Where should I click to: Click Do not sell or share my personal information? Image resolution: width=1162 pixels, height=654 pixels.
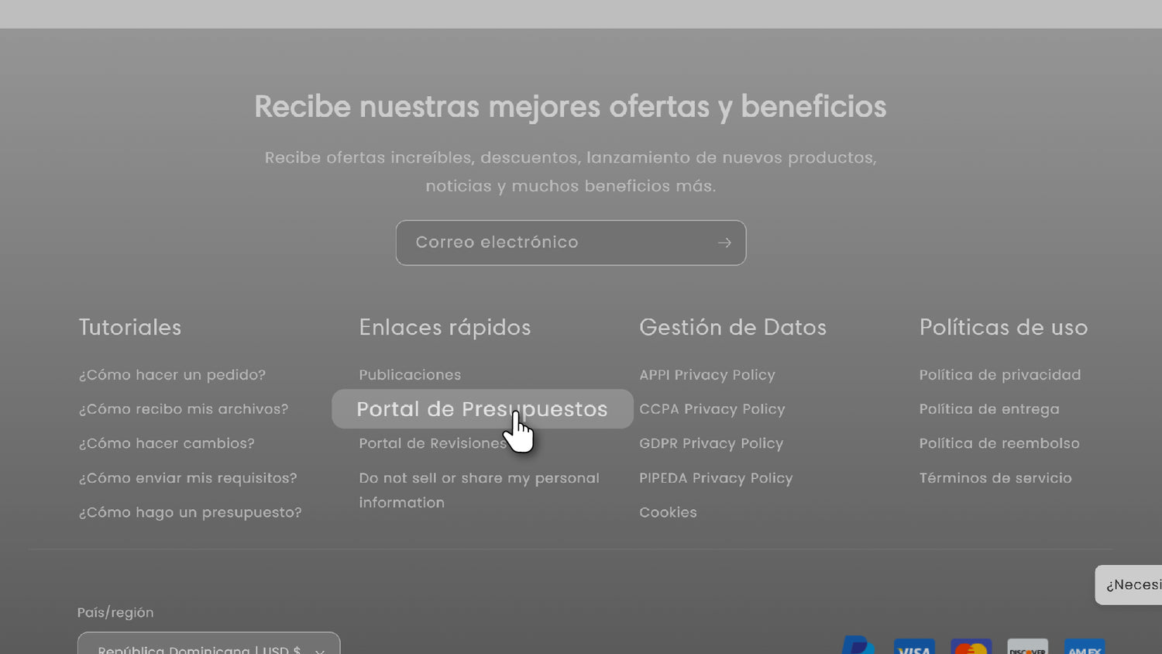(479, 479)
